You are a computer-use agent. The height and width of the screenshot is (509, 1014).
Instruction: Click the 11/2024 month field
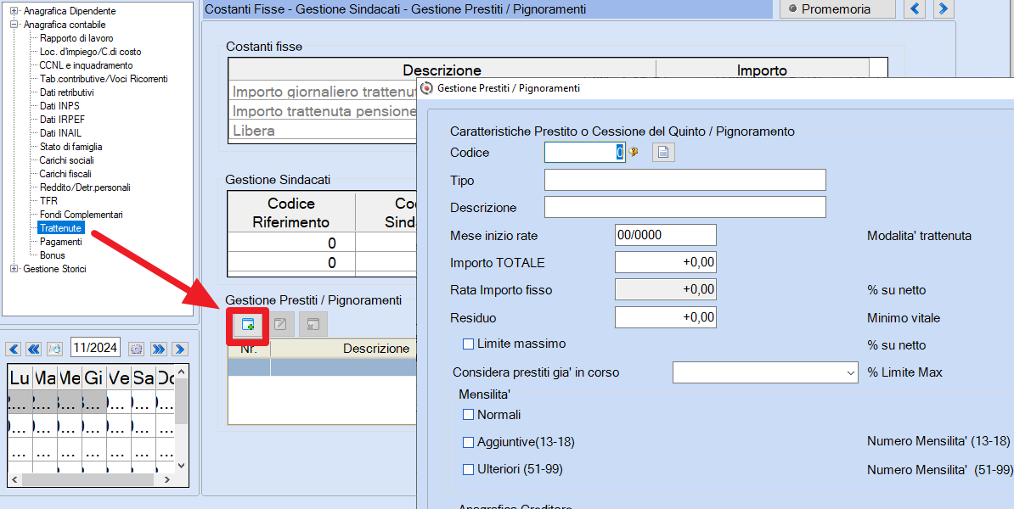click(96, 348)
